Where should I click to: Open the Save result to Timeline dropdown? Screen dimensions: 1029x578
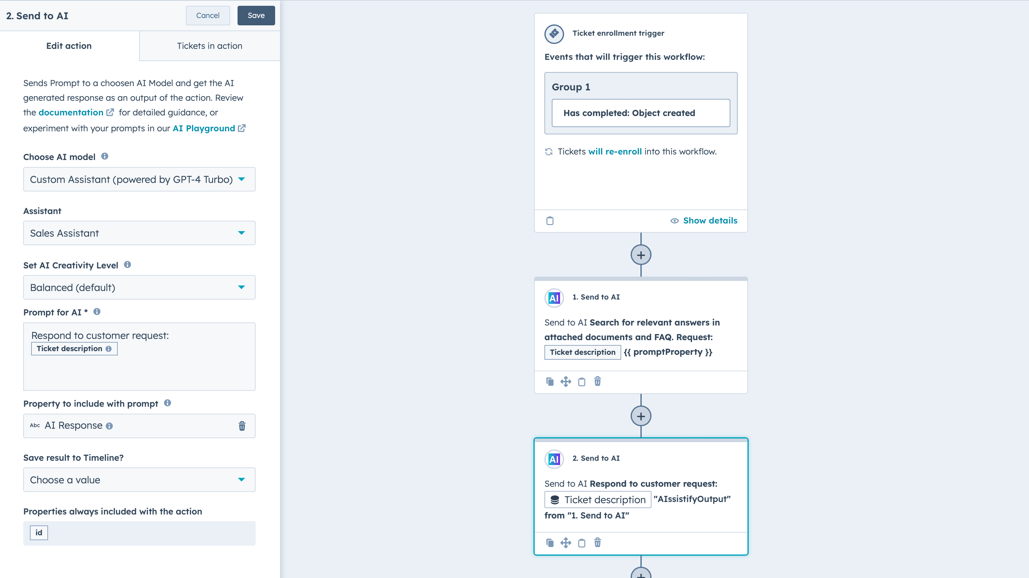139,479
